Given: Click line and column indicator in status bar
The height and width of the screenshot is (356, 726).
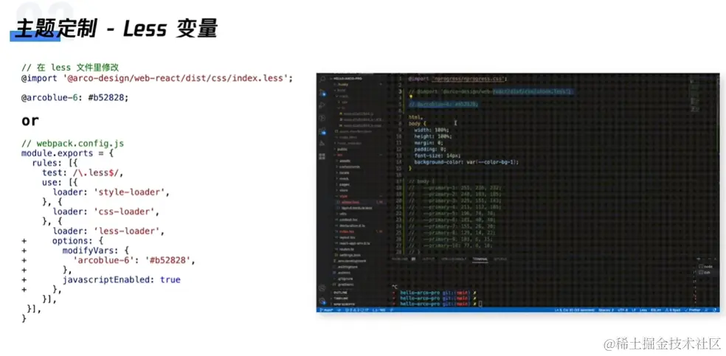Looking at the screenshot, I should (x=574, y=310).
